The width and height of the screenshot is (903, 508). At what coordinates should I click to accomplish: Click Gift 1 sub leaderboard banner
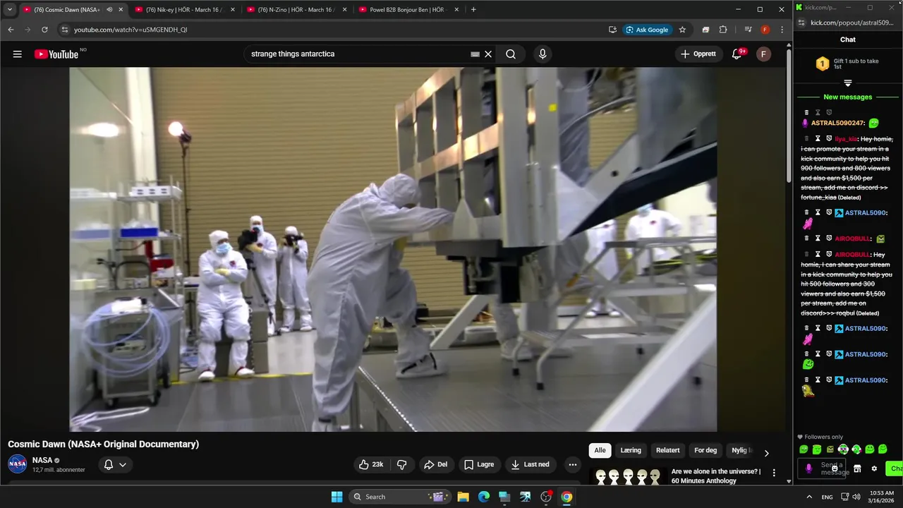[847, 64]
